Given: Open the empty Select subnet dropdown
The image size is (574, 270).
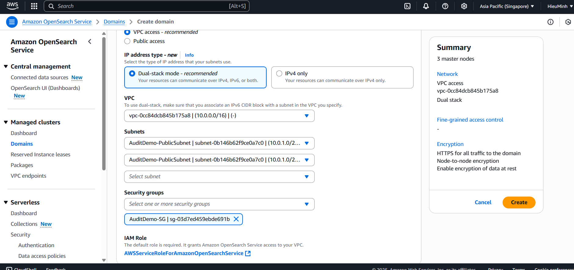Looking at the screenshot, I should click(219, 177).
